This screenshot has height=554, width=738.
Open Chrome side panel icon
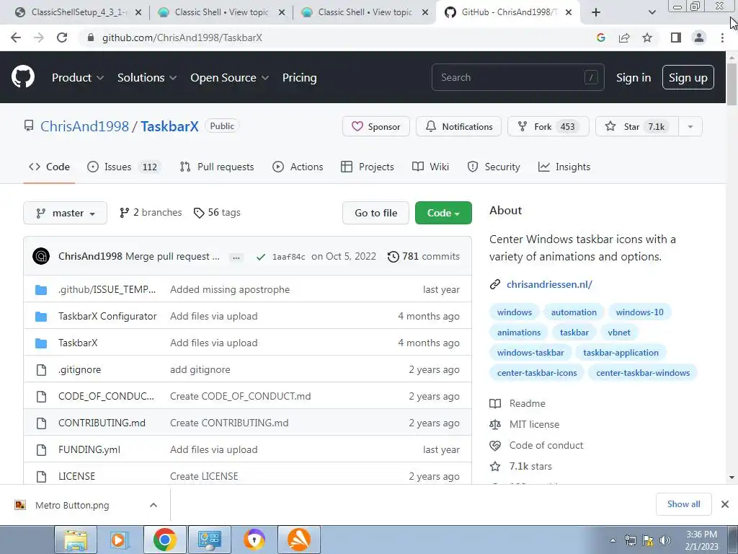pyautogui.click(x=676, y=38)
